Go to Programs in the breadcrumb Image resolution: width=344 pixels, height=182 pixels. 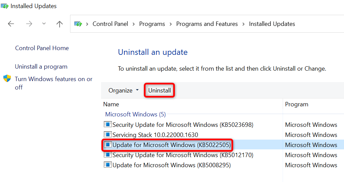click(152, 24)
